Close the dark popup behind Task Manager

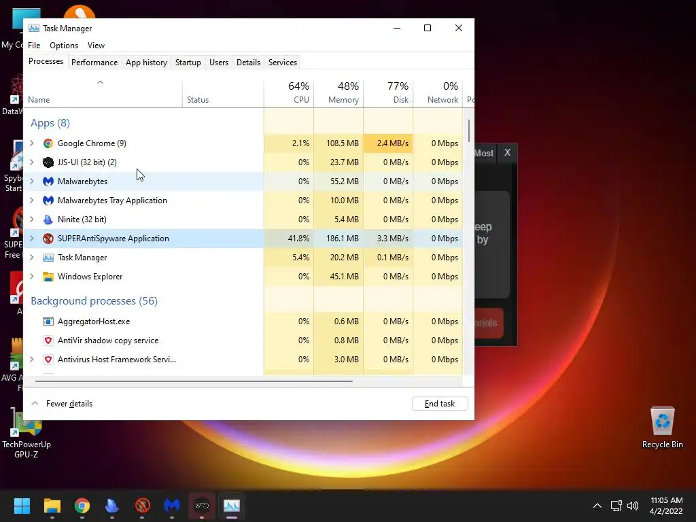pos(507,153)
